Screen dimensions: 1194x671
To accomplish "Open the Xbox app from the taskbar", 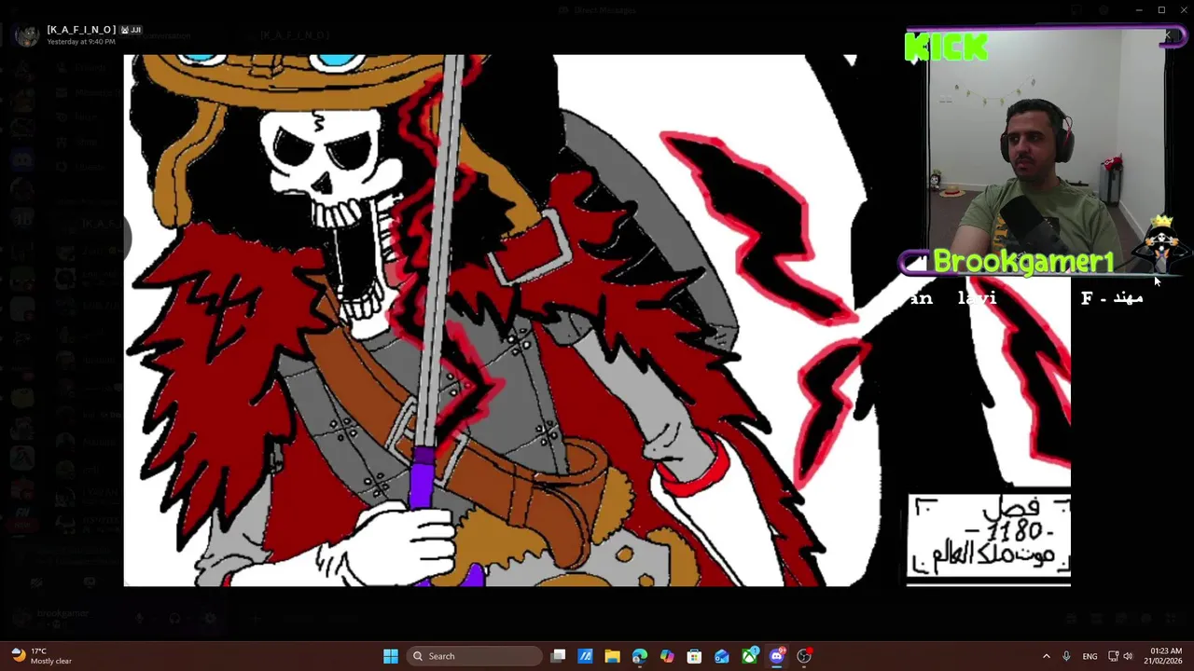I will pyautogui.click(x=749, y=656).
